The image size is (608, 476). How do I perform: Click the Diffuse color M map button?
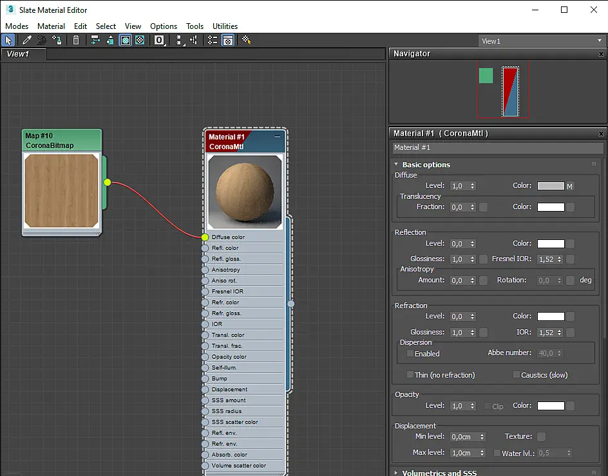tap(569, 187)
